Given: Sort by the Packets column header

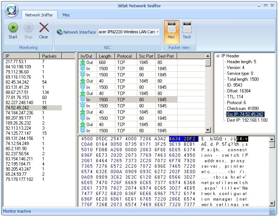Looking at the screenshot, I should tap(51, 56).
